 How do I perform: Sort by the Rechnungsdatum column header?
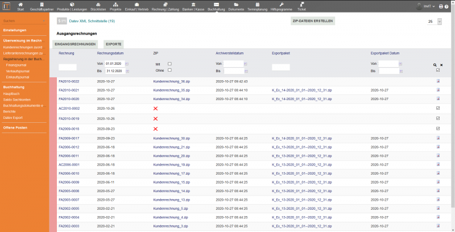tap(110, 53)
